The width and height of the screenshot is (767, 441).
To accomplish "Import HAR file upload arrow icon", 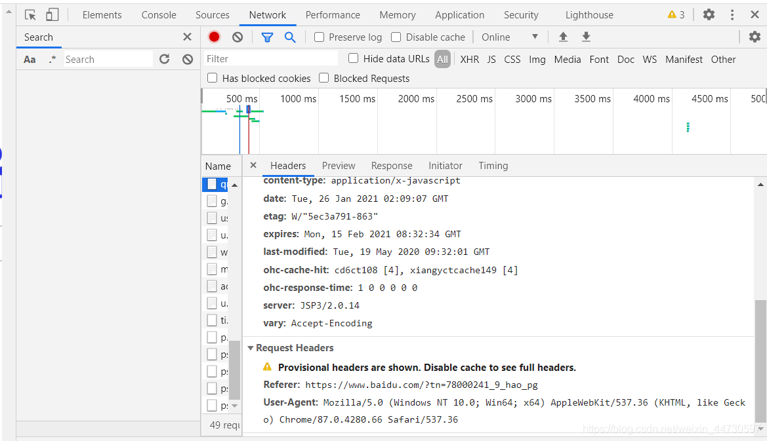I will (563, 37).
